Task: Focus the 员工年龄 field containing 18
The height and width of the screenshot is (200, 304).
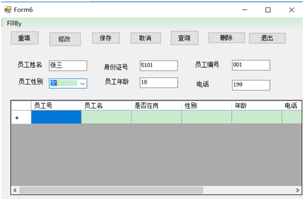Action: coord(159,83)
